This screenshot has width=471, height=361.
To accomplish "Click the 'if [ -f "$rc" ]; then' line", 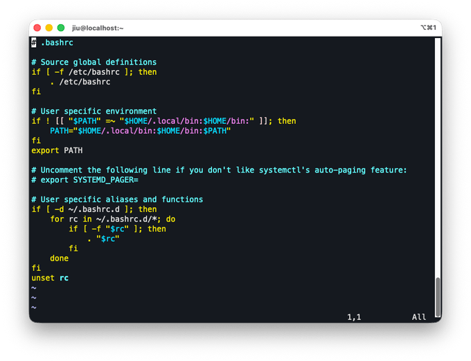I will coord(118,229).
